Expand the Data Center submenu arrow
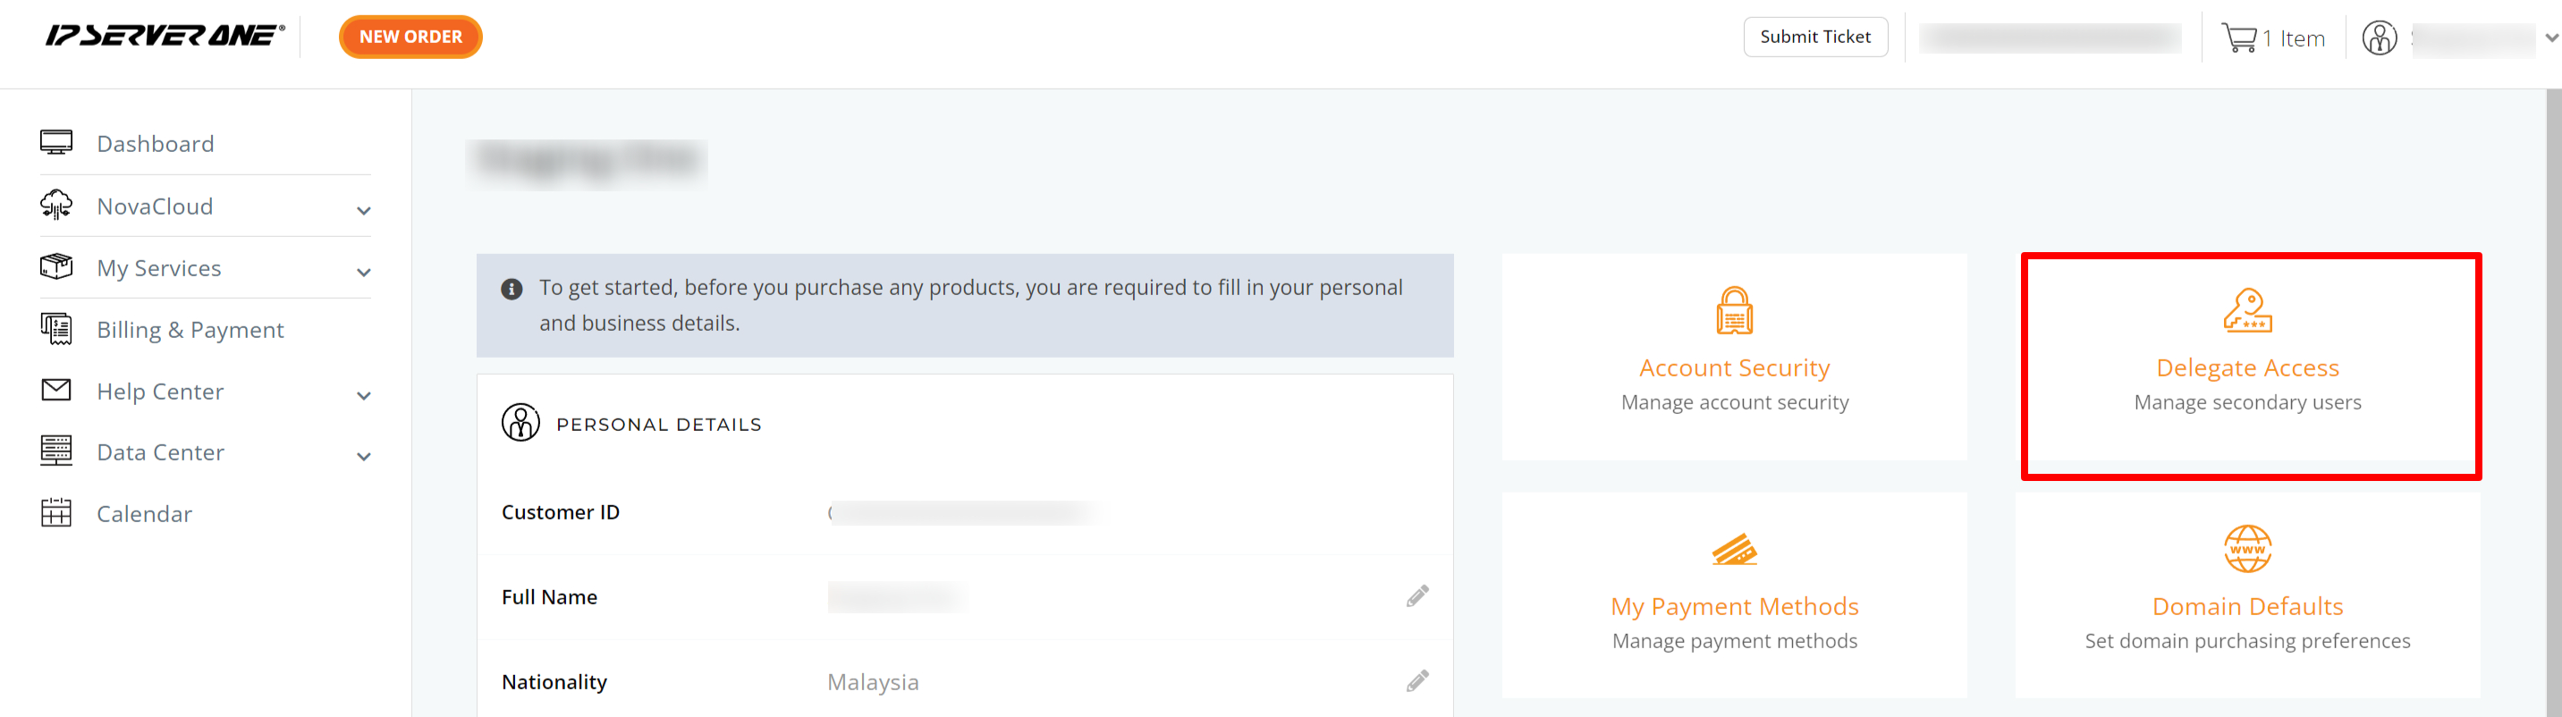 pos(364,457)
